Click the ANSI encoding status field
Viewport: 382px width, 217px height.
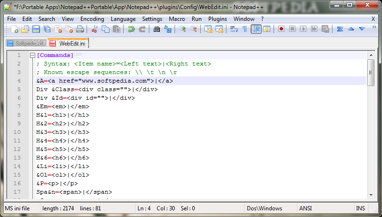pyautogui.click(x=305, y=208)
